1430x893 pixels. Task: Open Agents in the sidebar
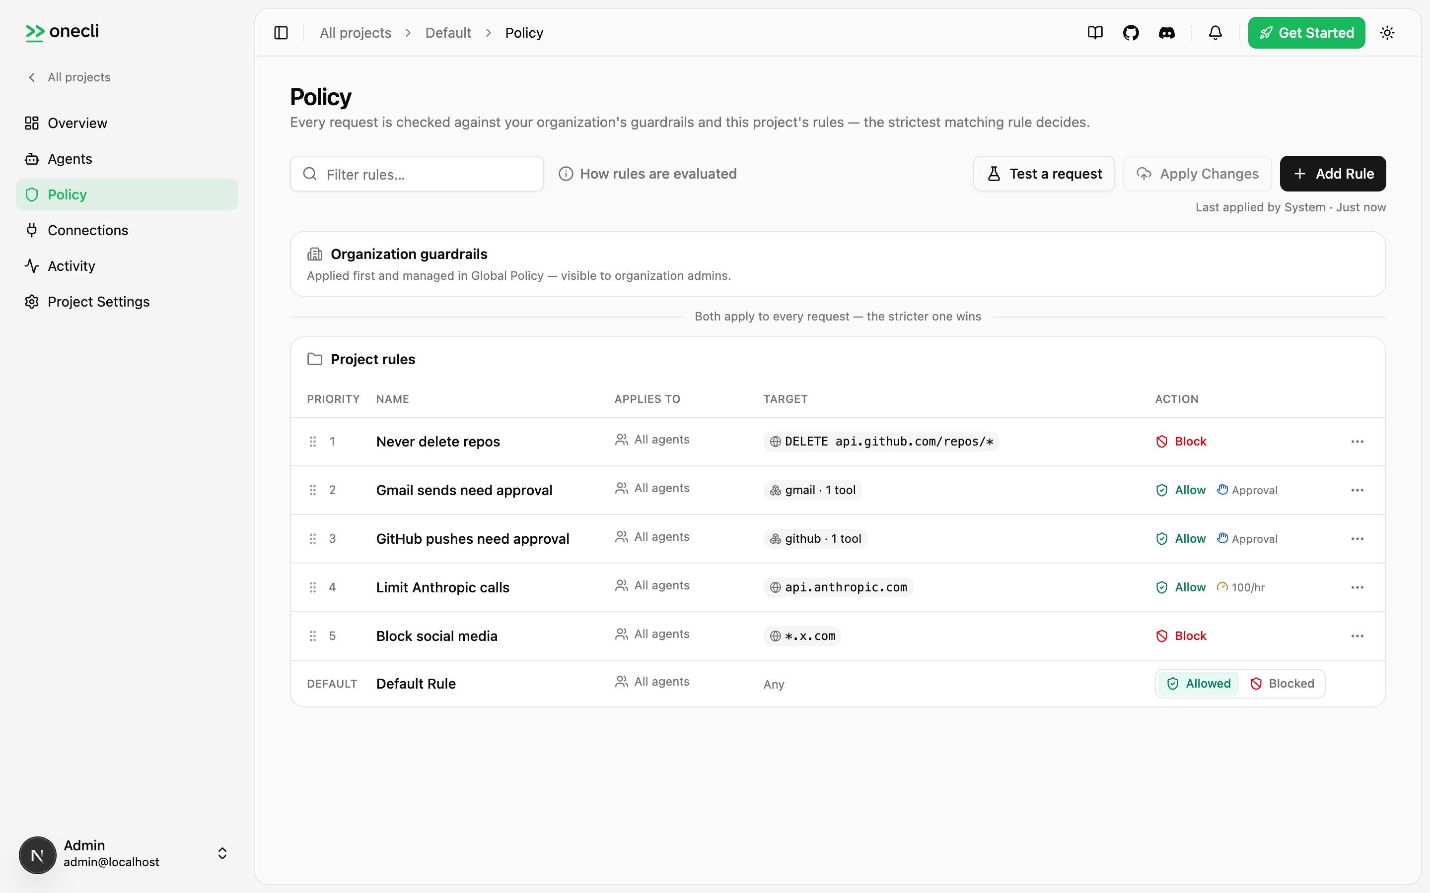click(x=127, y=159)
